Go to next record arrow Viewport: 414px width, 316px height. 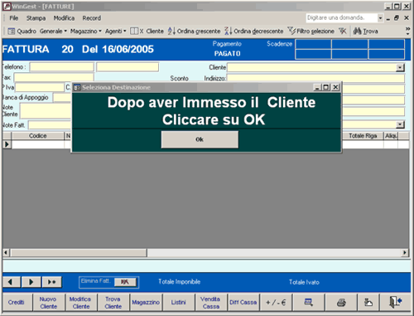coord(31,282)
